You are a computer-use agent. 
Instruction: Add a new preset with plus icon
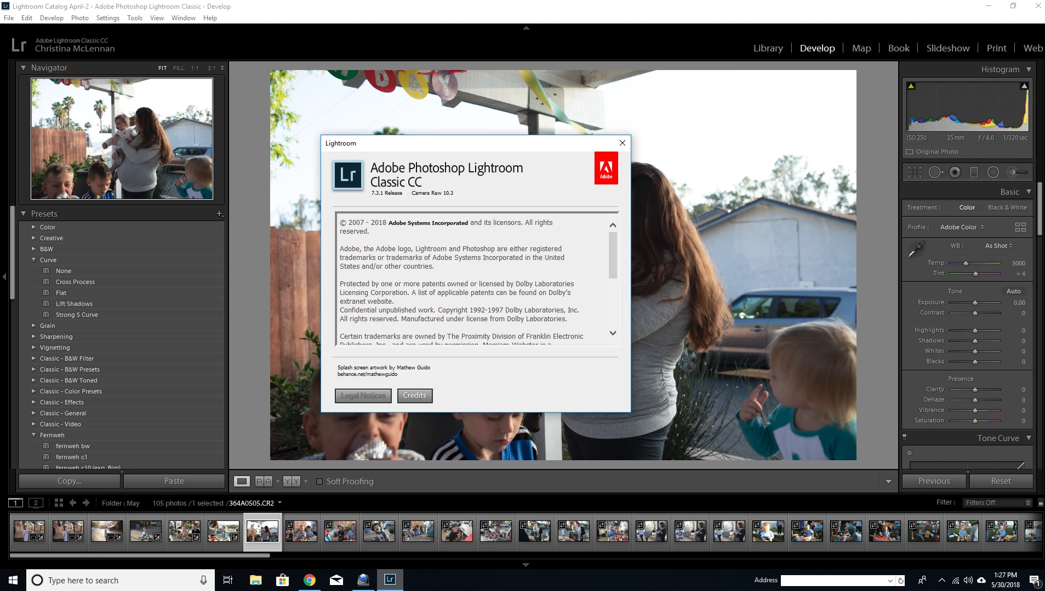click(x=219, y=213)
